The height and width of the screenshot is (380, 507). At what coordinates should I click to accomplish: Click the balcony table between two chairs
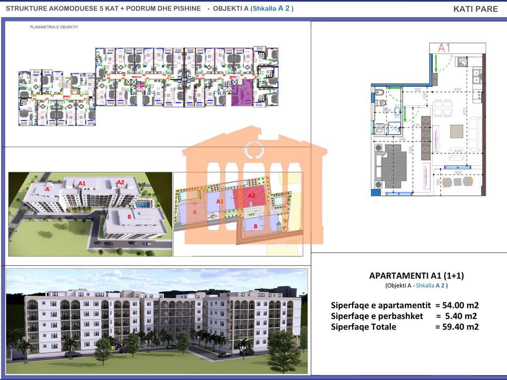pyautogui.click(x=457, y=182)
